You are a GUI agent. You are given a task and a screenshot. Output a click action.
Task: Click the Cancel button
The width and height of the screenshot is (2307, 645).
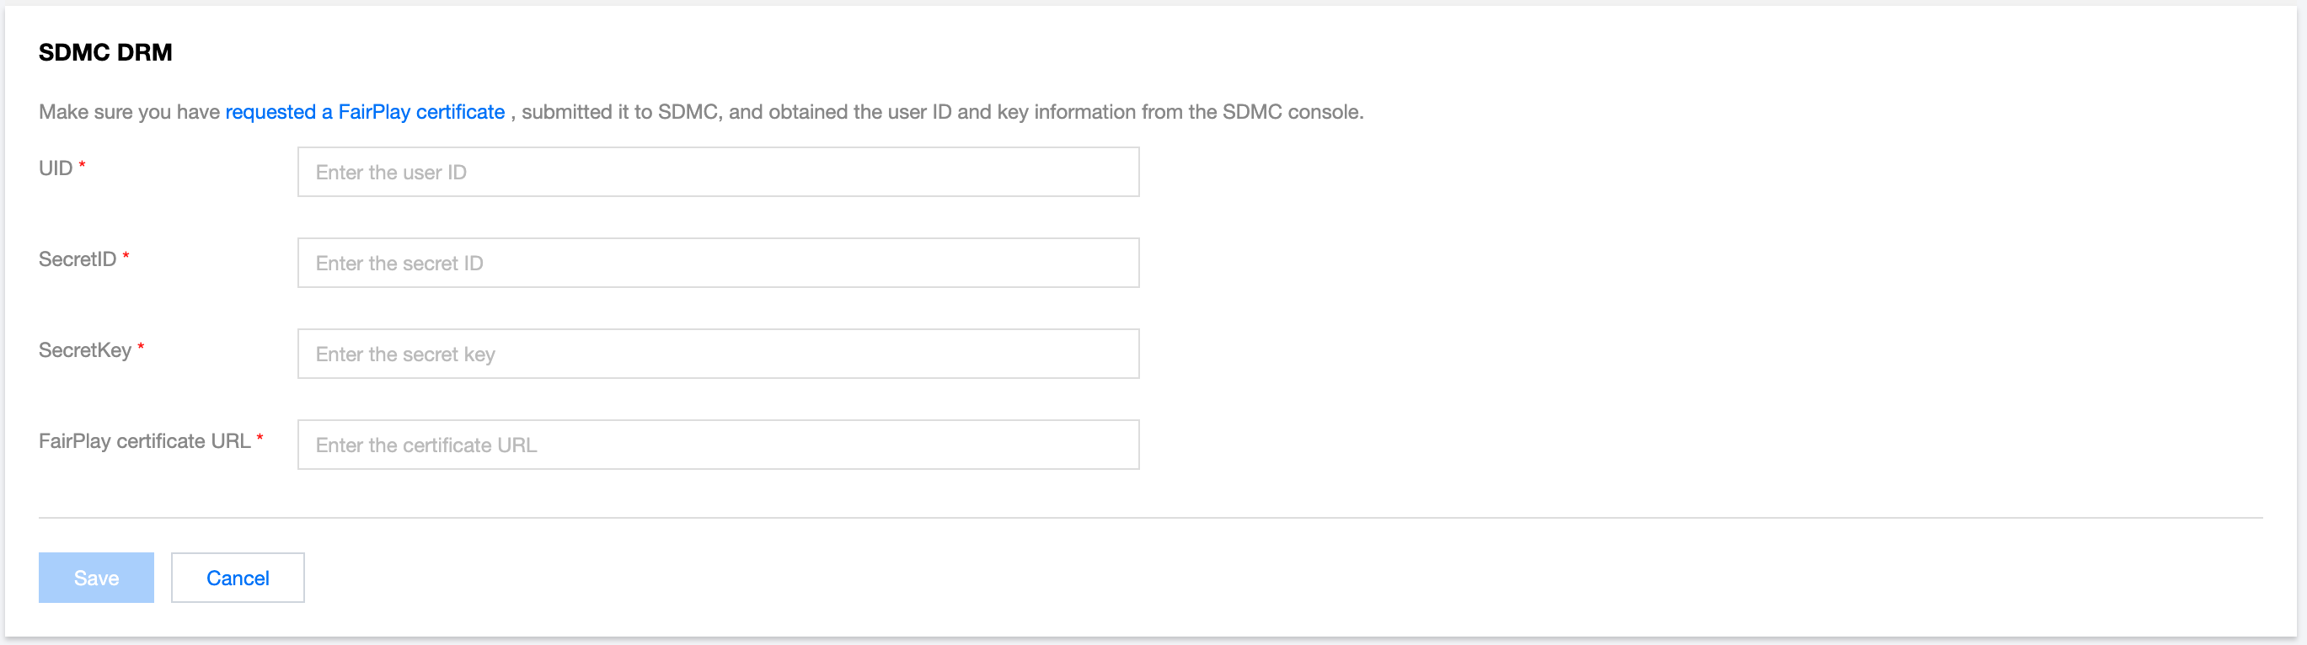click(x=238, y=578)
